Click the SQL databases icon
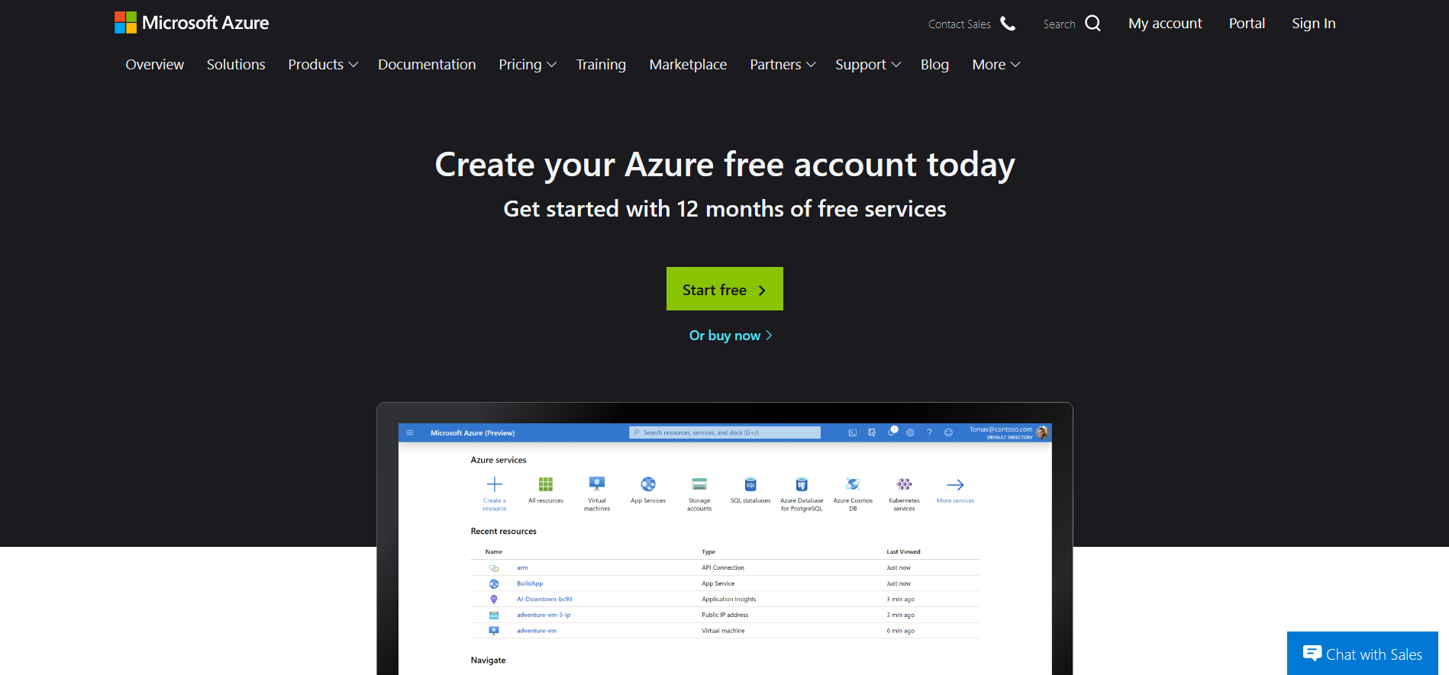This screenshot has height=675, width=1449. click(x=750, y=484)
